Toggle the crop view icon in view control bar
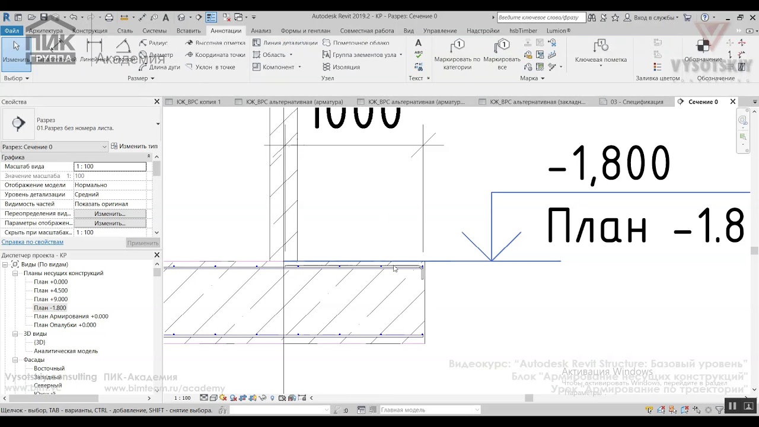Image resolution: width=759 pixels, height=427 pixels. pyautogui.click(x=242, y=398)
